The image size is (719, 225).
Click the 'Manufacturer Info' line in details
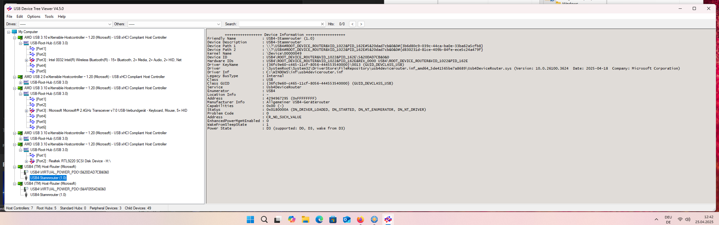[268, 102]
